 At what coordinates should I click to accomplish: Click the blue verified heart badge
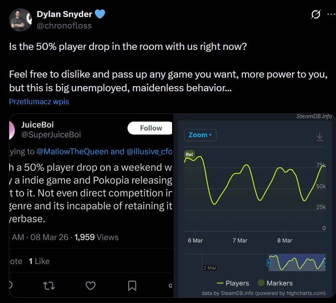pyautogui.click(x=100, y=14)
